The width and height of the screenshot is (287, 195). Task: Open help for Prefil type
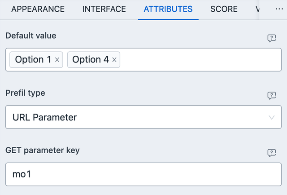pos(271,95)
